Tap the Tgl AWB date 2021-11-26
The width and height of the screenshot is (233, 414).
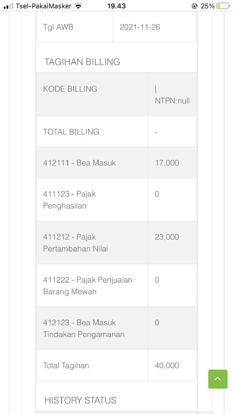click(x=140, y=27)
